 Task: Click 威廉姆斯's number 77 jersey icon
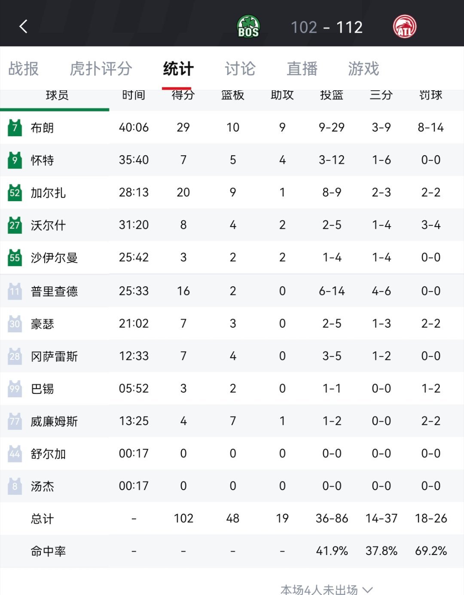click(x=14, y=421)
